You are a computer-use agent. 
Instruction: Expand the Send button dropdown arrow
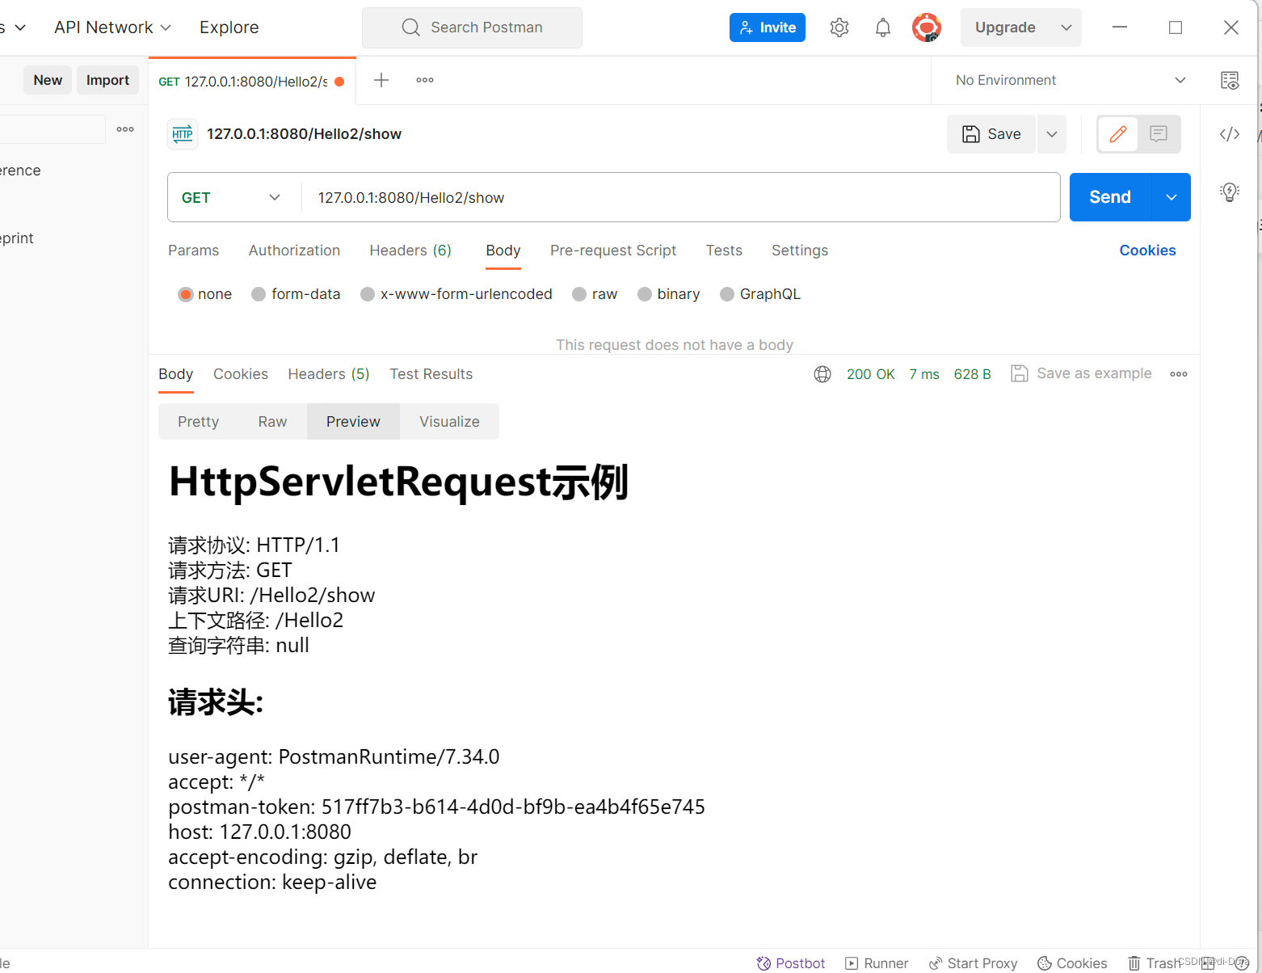(x=1172, y=197)
